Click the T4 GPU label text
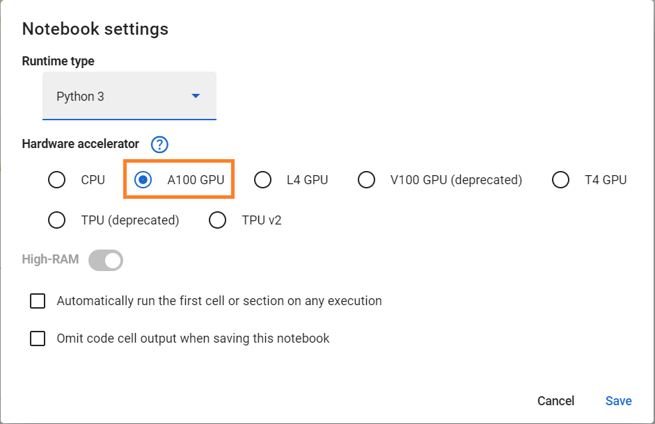 point(606,180)
